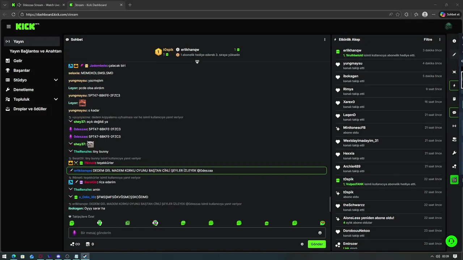
Task: Click the channel points infinity icon
Action: coord(75,244)
